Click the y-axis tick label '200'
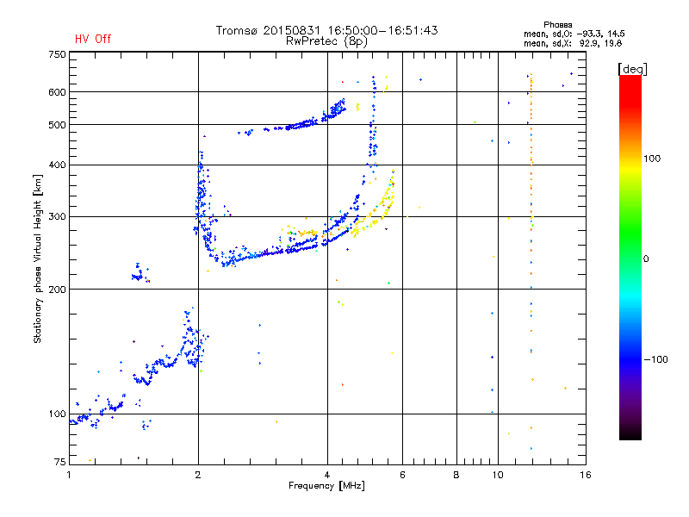This screenshot has height=517, width=689. (x=57, y=290)
